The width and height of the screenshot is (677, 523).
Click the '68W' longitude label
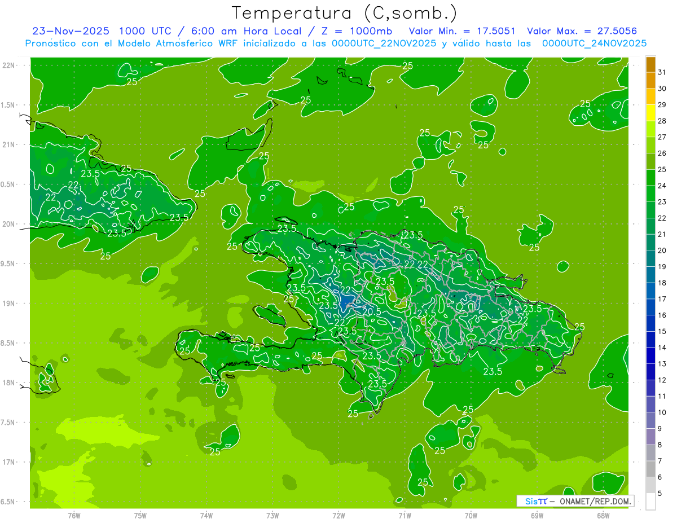coord(603,515)
